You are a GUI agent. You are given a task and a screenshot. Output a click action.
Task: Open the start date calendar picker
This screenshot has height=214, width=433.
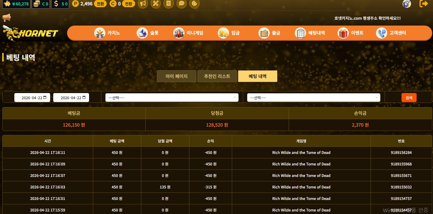(45, 97)
